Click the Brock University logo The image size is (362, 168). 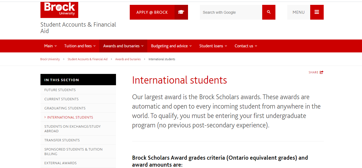coord(59,10)
